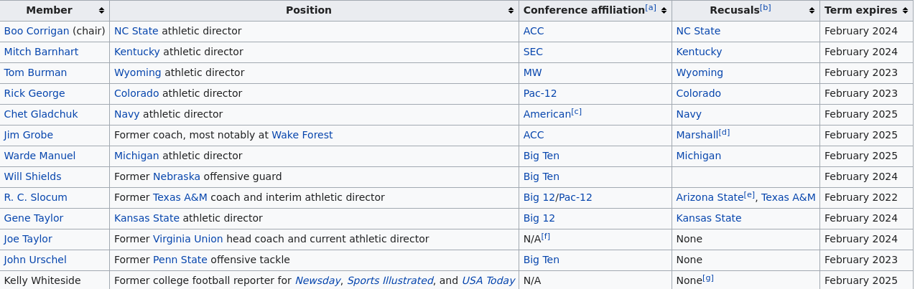Open Boo Corrigan's article

click(x=37, y=31)
